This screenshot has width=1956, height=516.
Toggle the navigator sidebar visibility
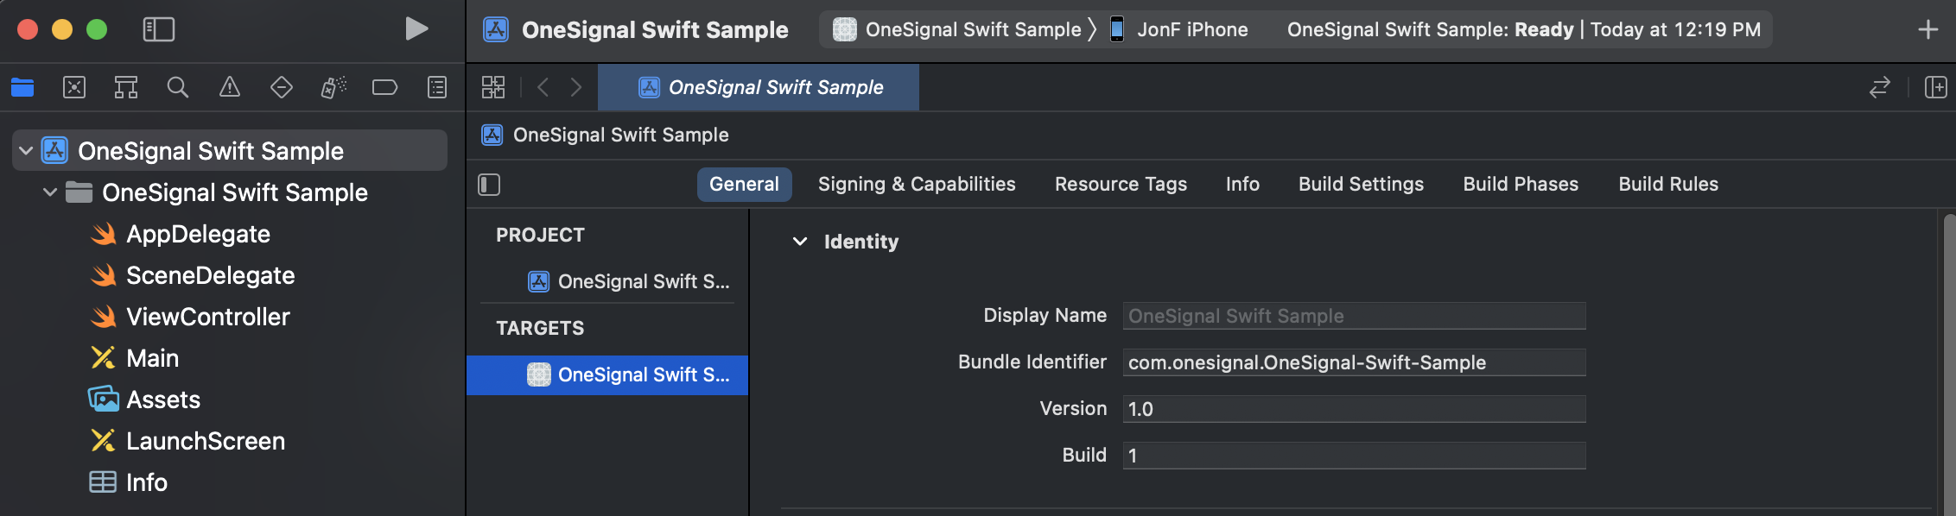159,29
